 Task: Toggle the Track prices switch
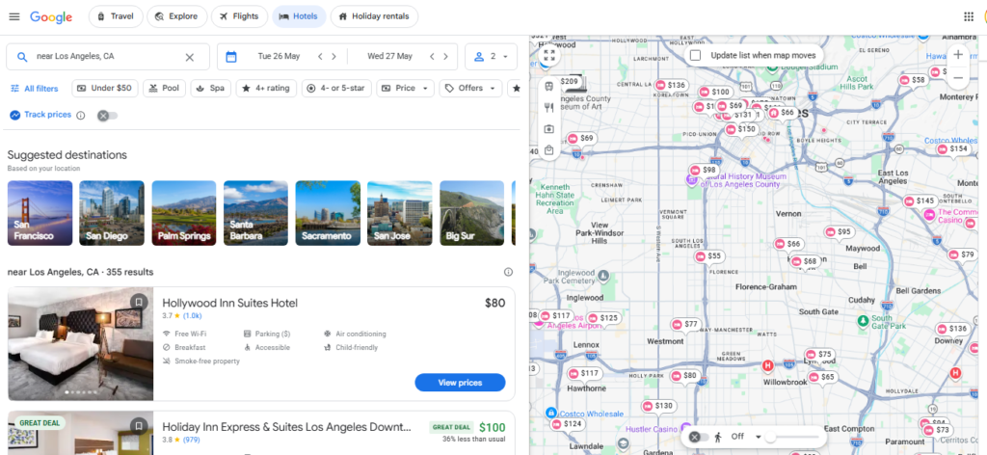107,115
